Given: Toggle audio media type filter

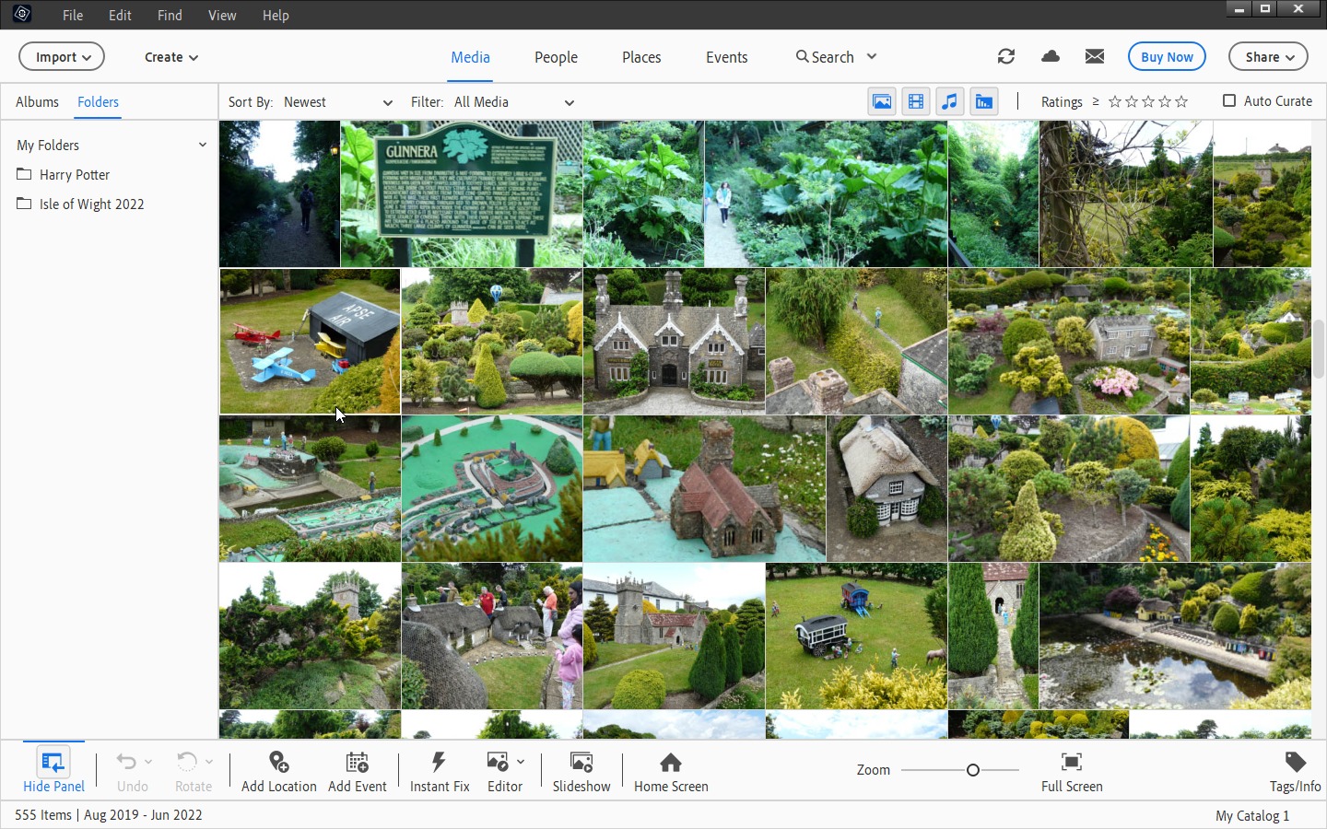Looking at the screenshot, I should click(950, 101).
